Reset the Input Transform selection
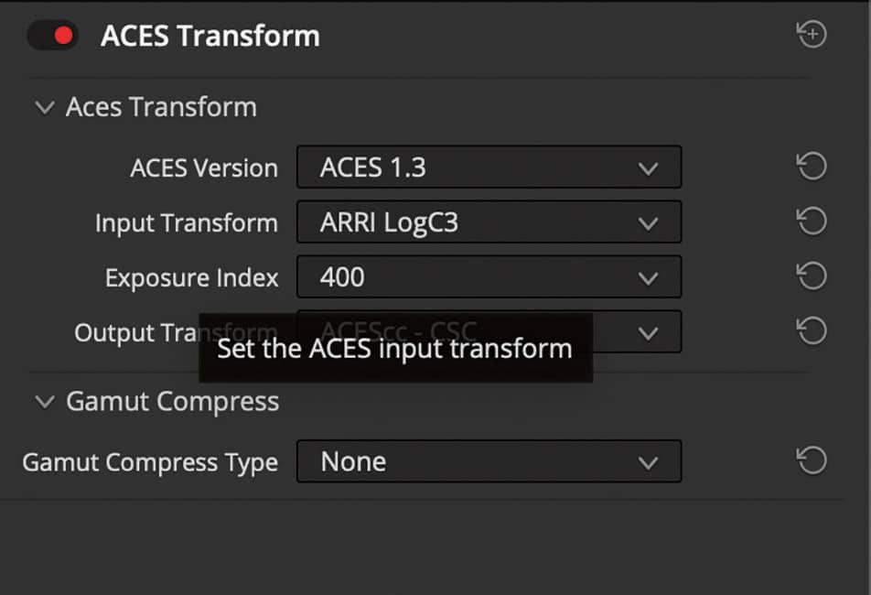The width and height of the screenshot is (871, 595). coord(812,222)
